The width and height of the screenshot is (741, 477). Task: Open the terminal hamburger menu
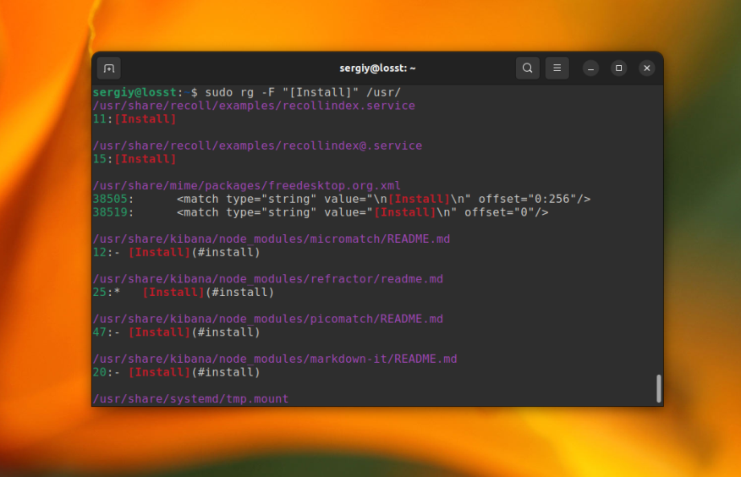point(556,69)
